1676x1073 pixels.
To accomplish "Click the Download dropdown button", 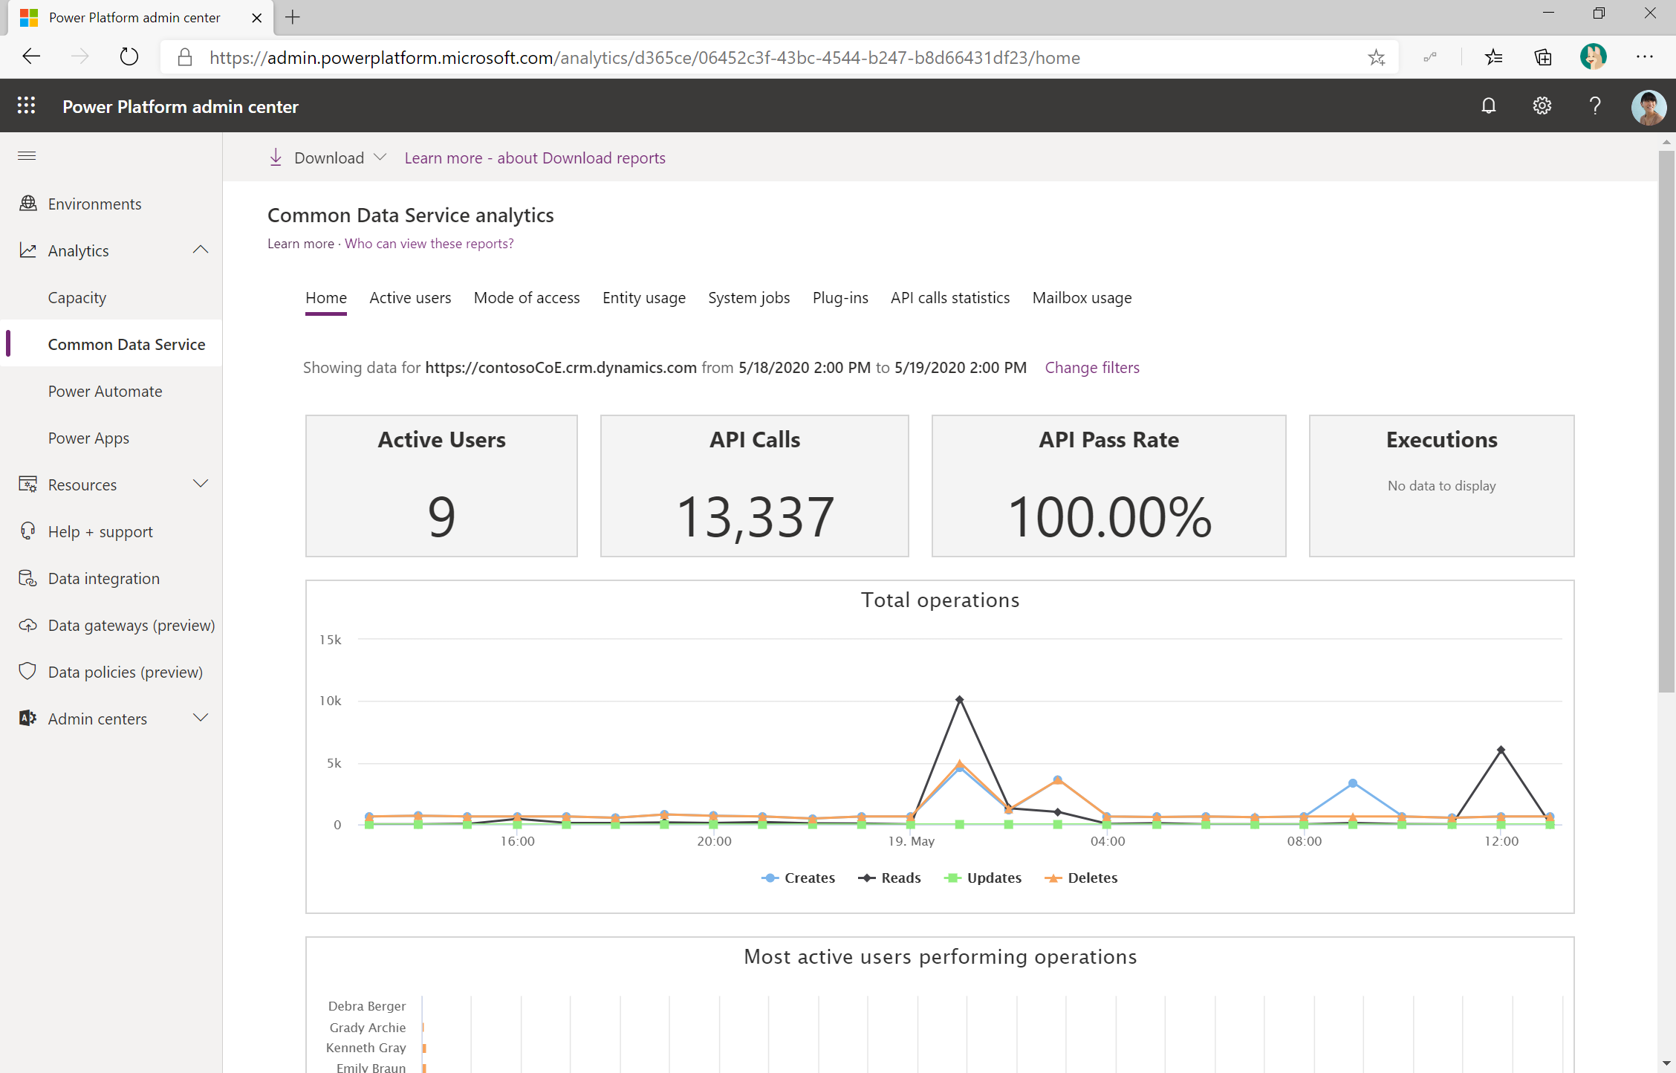I will (x=326, y=158).
